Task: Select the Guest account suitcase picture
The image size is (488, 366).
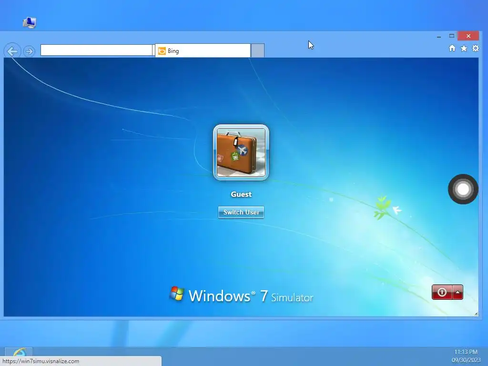Action: pos(241,152)
